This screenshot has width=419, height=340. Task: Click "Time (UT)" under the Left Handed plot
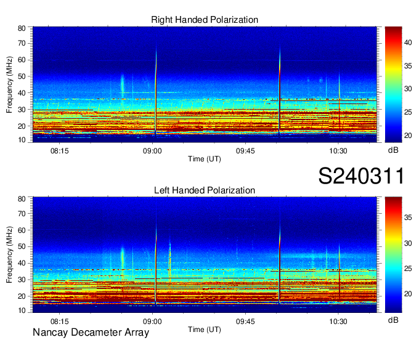pos(205,330)
